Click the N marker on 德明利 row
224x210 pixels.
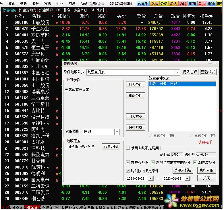pos(57,174)
